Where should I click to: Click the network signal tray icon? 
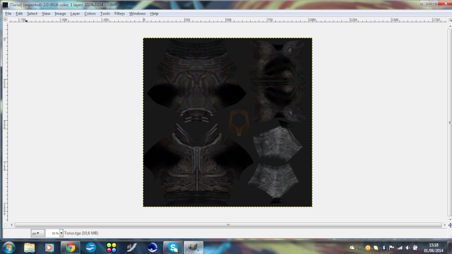tap(399, 248)
